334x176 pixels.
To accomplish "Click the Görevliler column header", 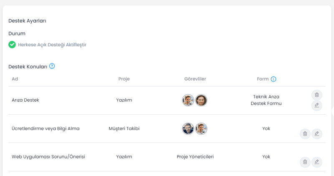I will pyautogui.click(x=195, y=79).
